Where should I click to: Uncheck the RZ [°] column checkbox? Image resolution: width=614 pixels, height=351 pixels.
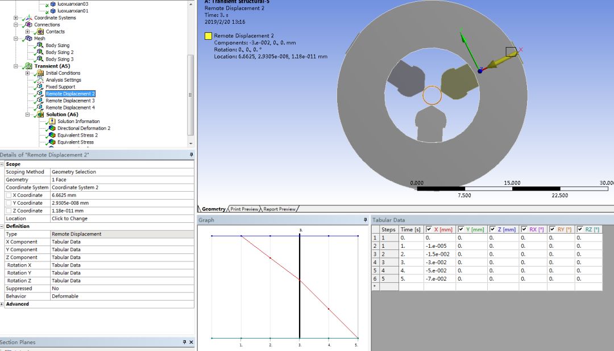[x=580, y=229]
